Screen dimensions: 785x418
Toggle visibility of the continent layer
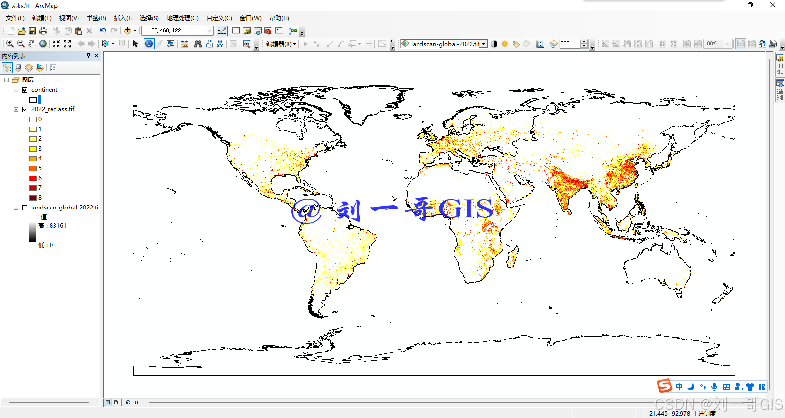[25, 90]
